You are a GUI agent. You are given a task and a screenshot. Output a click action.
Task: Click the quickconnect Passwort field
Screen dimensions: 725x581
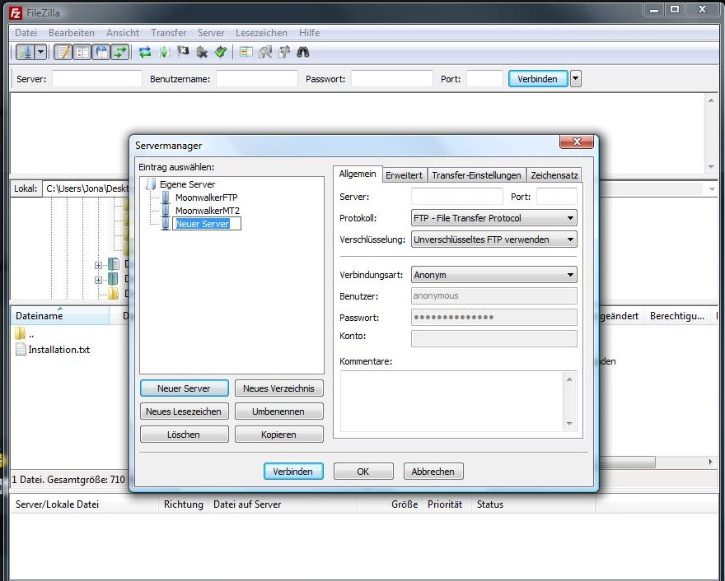pyautogui.click(x=391, y=79)
